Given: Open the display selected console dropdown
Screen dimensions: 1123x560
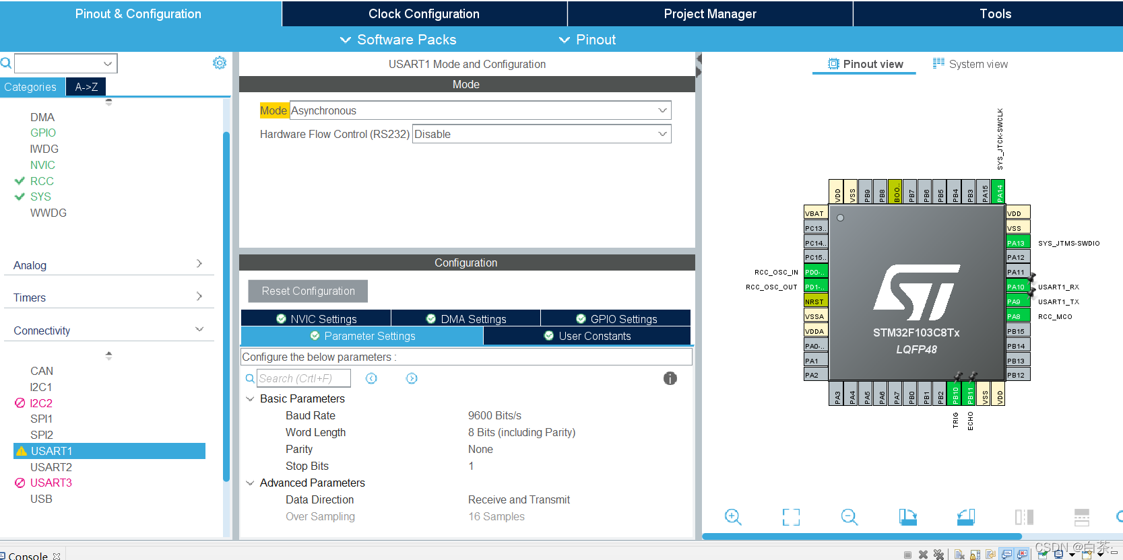Looking at the screenshot, I should click(x=1072, y=555).
